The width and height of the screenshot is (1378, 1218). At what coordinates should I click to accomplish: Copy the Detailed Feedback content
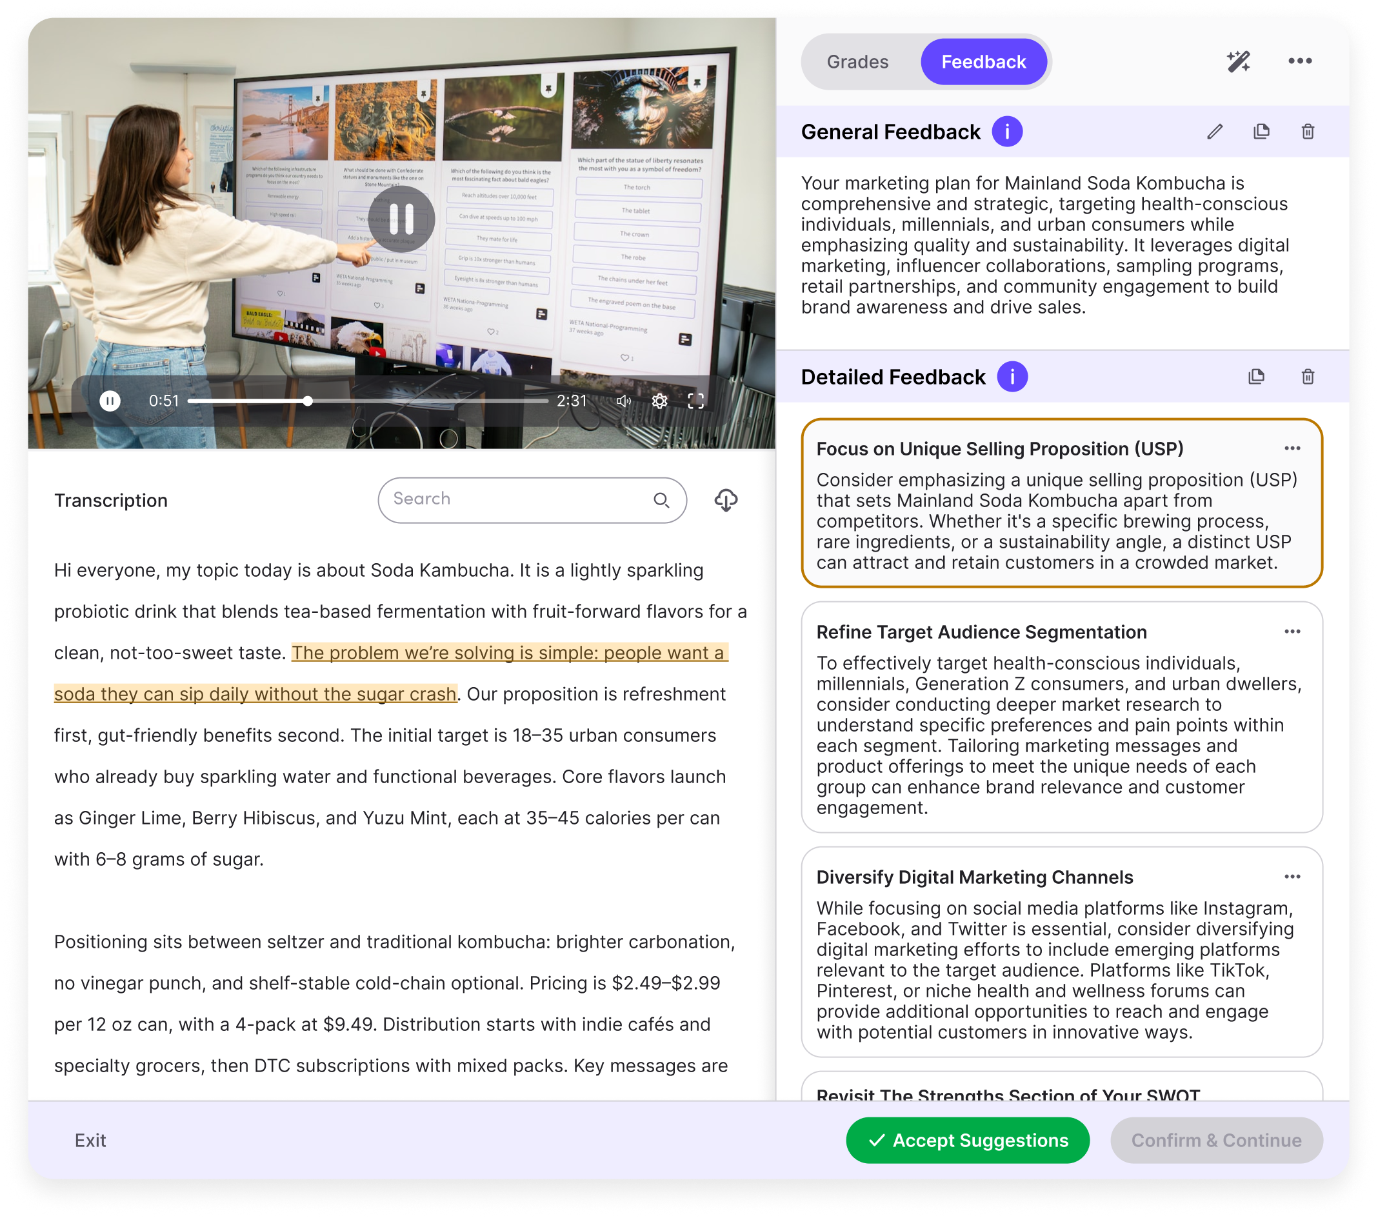point(1255,377)
